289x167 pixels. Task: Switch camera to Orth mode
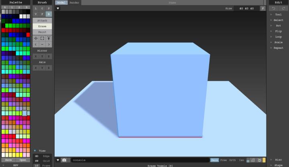[x=232, y=160]
